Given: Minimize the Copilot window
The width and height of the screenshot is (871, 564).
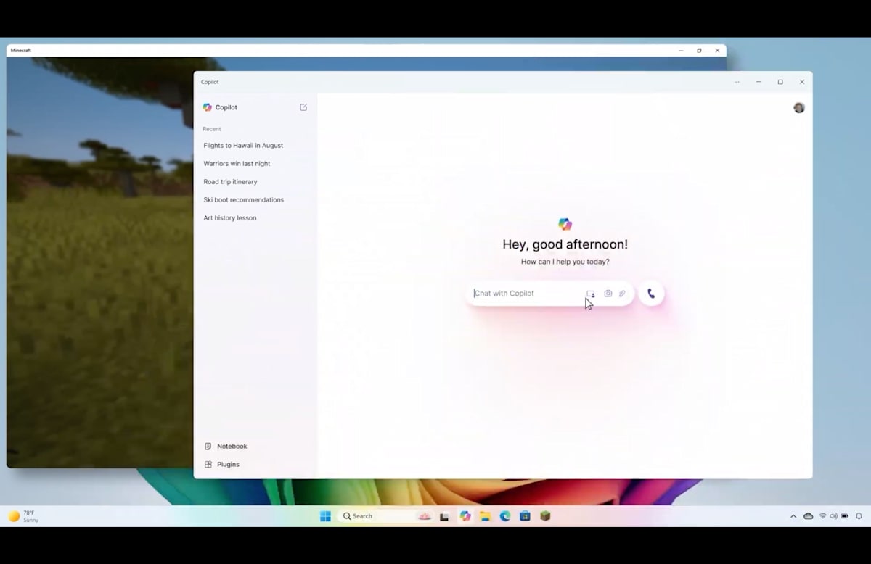Looking at the screenshot, I should [758, 82].
